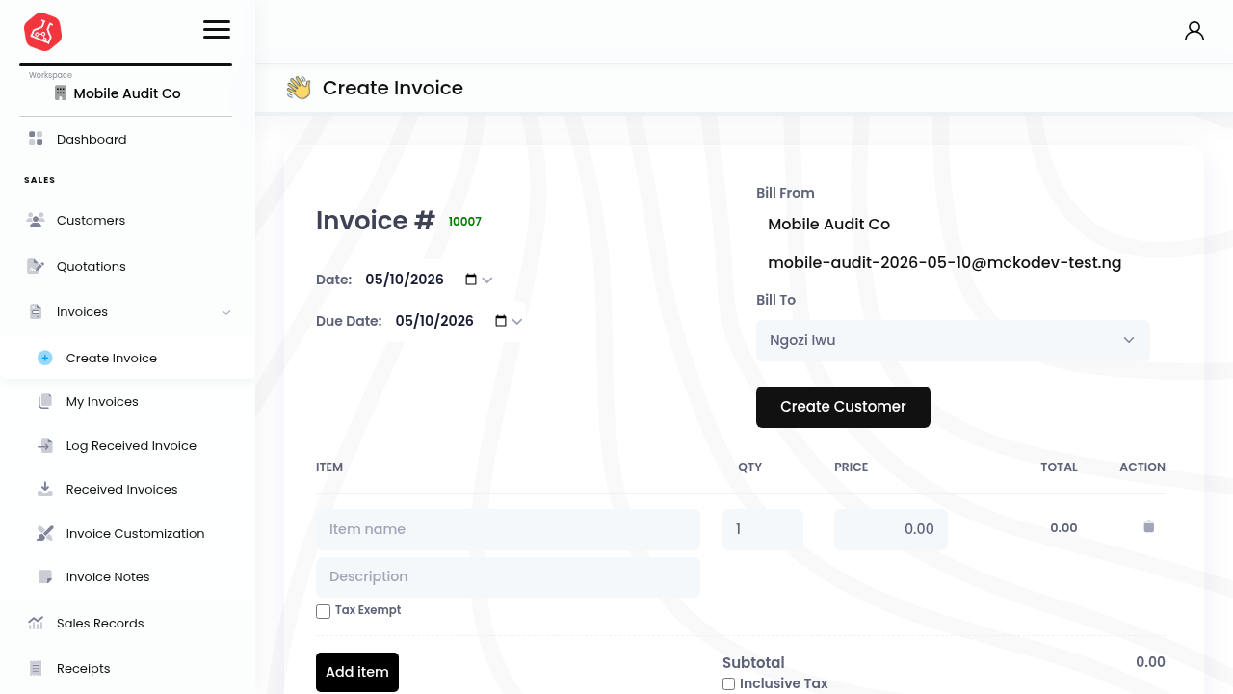Click the quantity input showing 1
The width and height of the screenshot is (1233, 694).
763,529
